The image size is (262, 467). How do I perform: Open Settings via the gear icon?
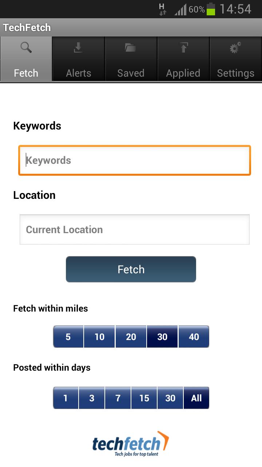pyautogui.click(x=235, y=47)
